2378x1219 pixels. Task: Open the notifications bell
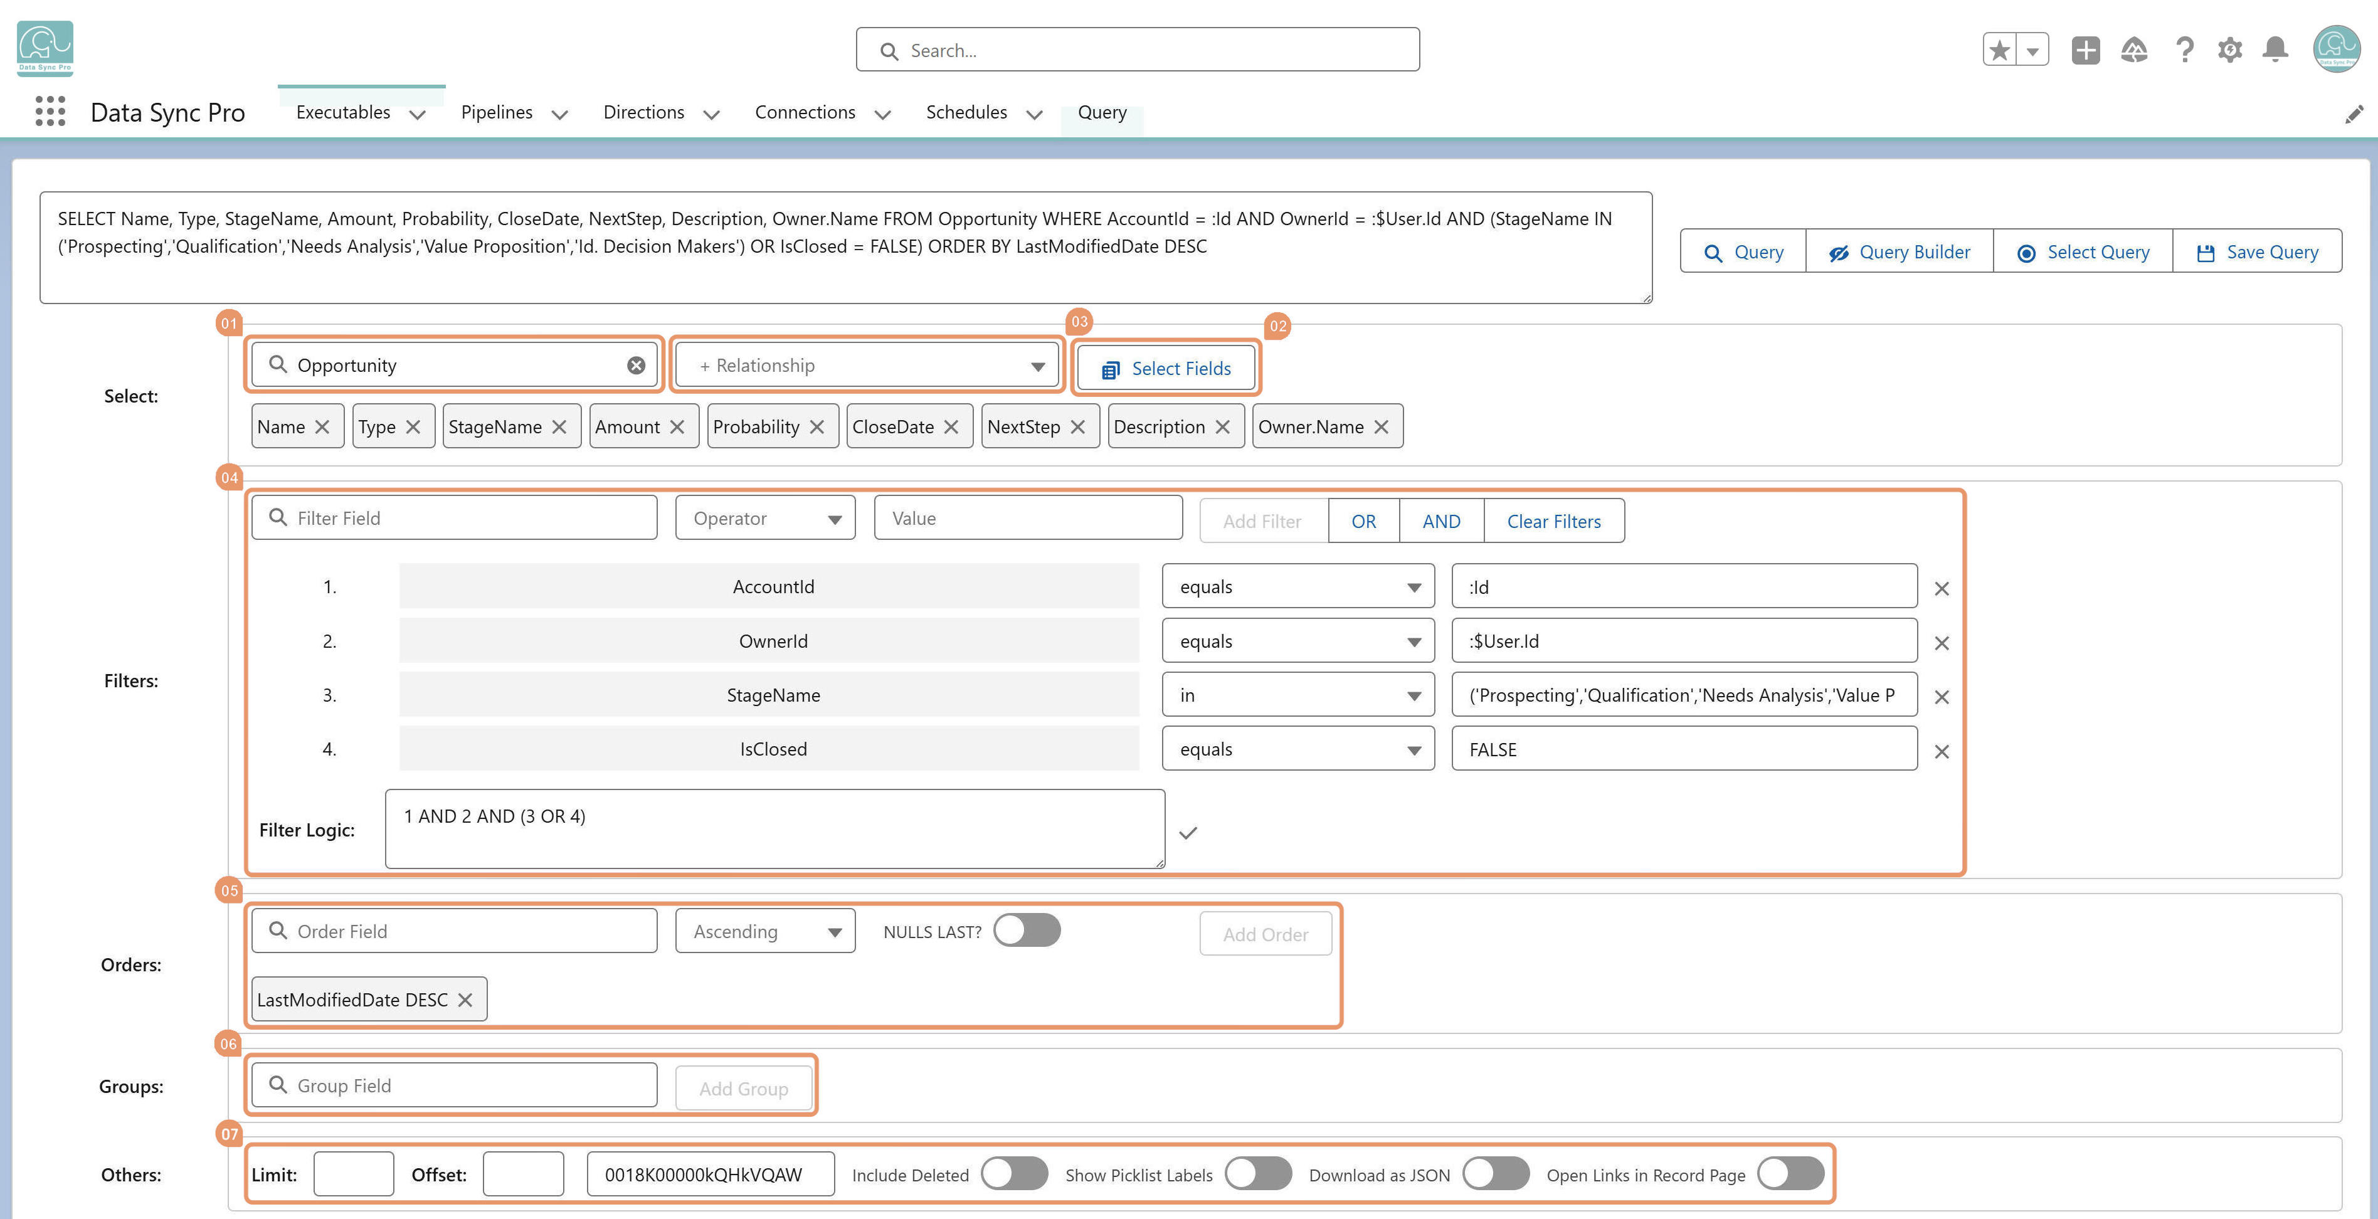tap(2276, 50)
